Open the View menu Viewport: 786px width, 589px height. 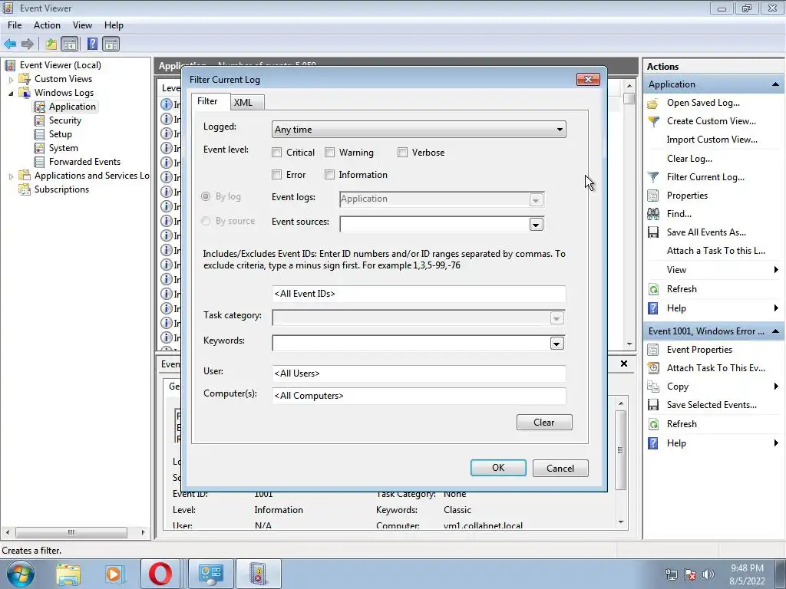click(82, 25)
